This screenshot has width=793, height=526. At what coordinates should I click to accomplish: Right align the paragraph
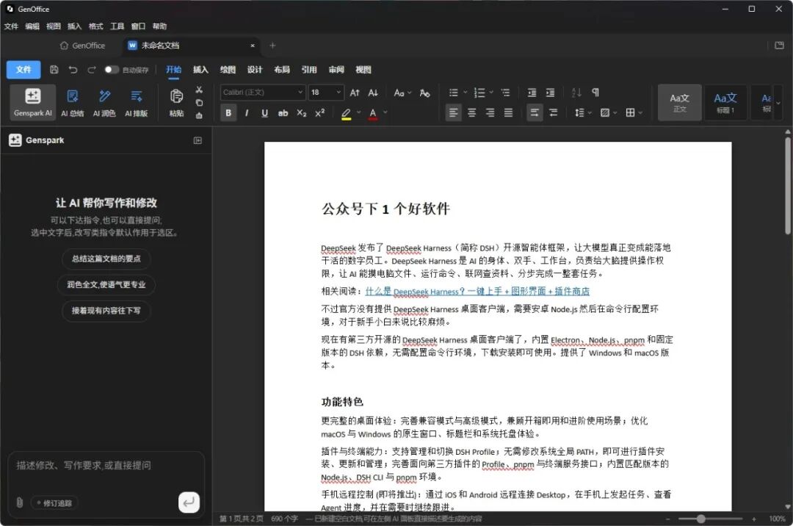coord(490,113)
